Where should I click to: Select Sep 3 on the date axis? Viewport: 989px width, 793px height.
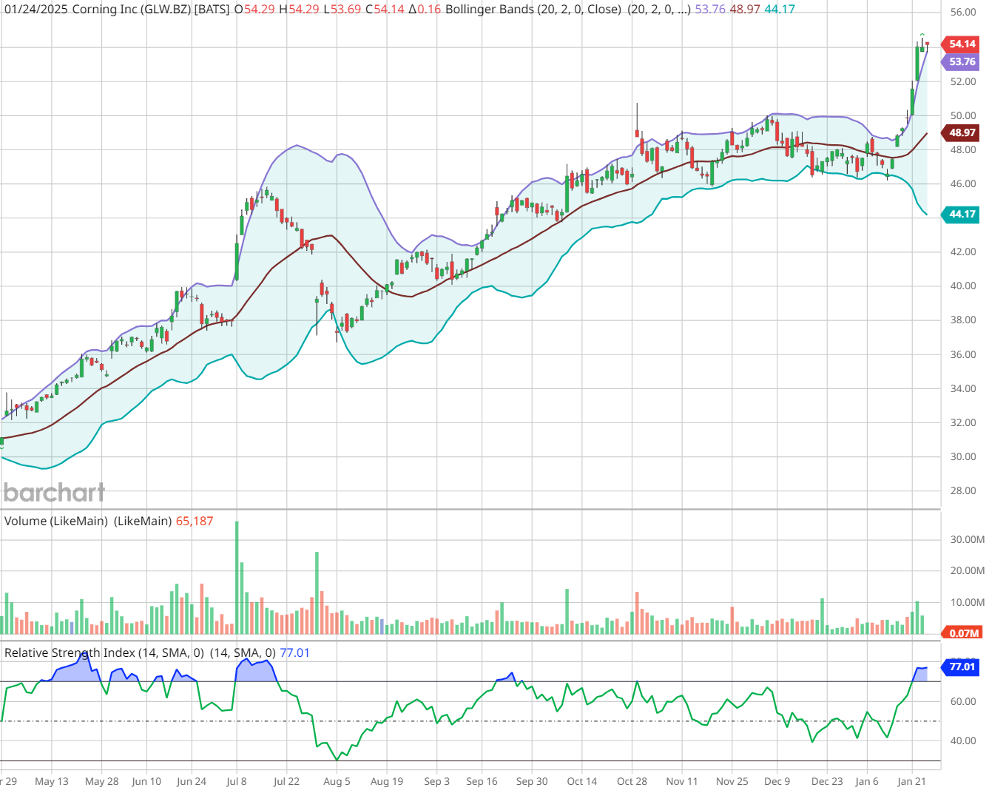click(x=436, y=781)
